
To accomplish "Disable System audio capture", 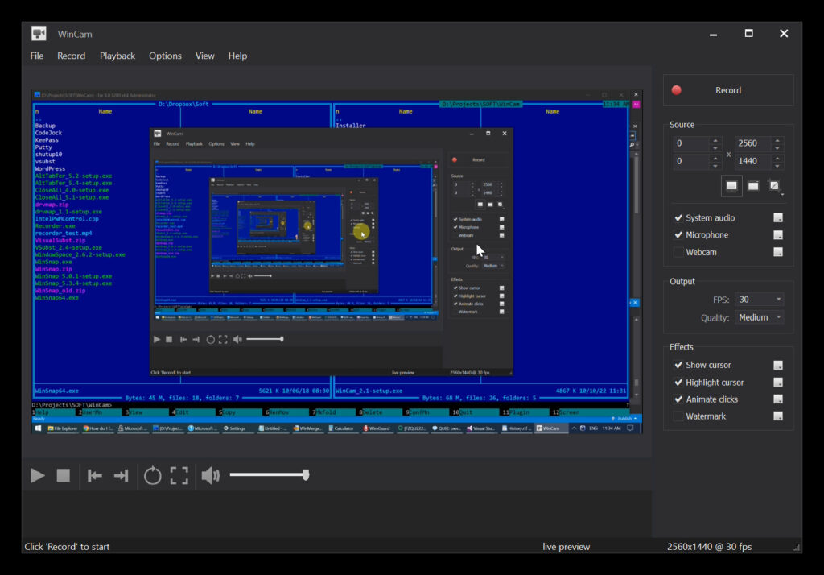I will tap(678, 217).
